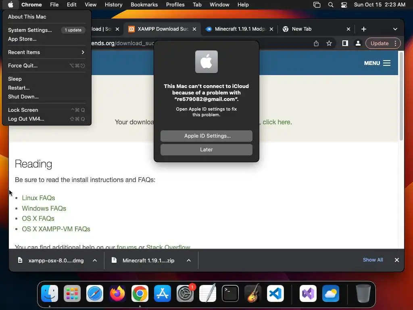Open TextEdit from the Dock
Screen dimensions: 413x310
tap(208, 293)
